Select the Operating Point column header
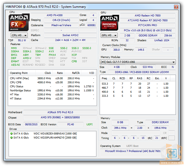This screenshot has width=185, height=166. [22, 73]
